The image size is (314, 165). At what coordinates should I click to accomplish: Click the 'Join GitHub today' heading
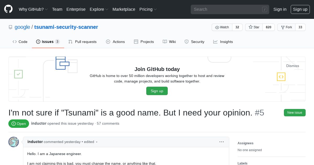[157, 69]
